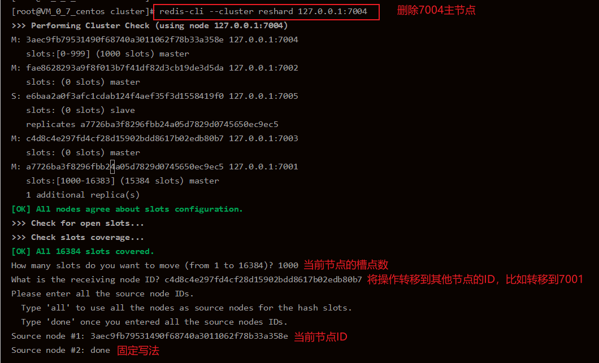This screenshot has height=363, width=599.
Task: Click the 'Performing Cluster Check' line
Action: (x=149, y=25)
